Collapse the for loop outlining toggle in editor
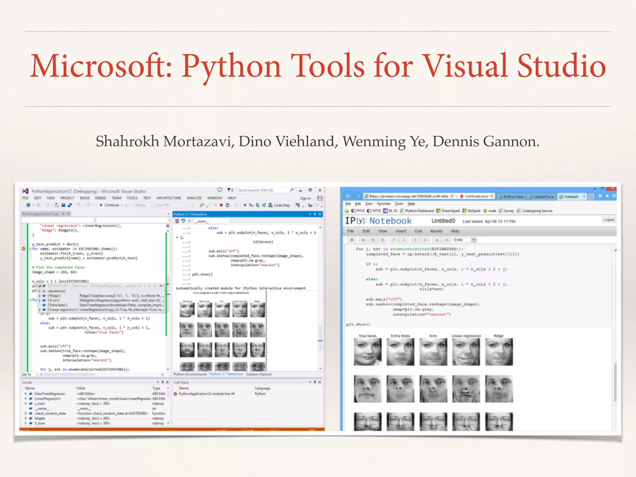This screenshot has width=636, height=477. coord(30,249)
